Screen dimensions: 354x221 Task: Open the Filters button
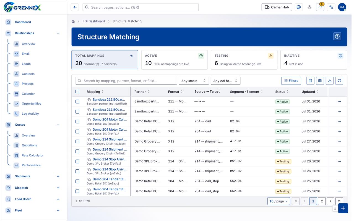pos(291,81)
